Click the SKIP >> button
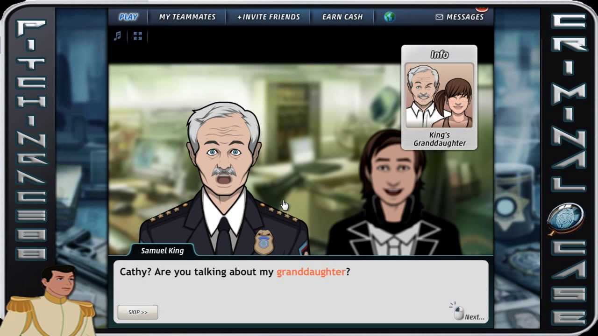Image resolution: width=598 pixels, height=336 pixels. coord(138,312)
